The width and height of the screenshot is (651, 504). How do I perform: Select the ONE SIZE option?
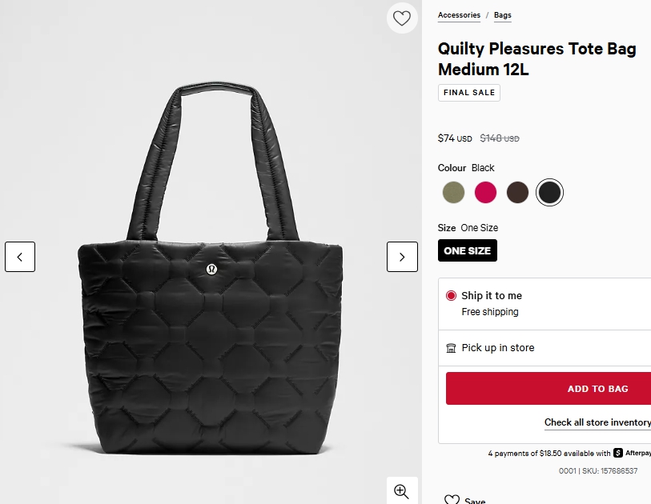[x=468, y=250]
